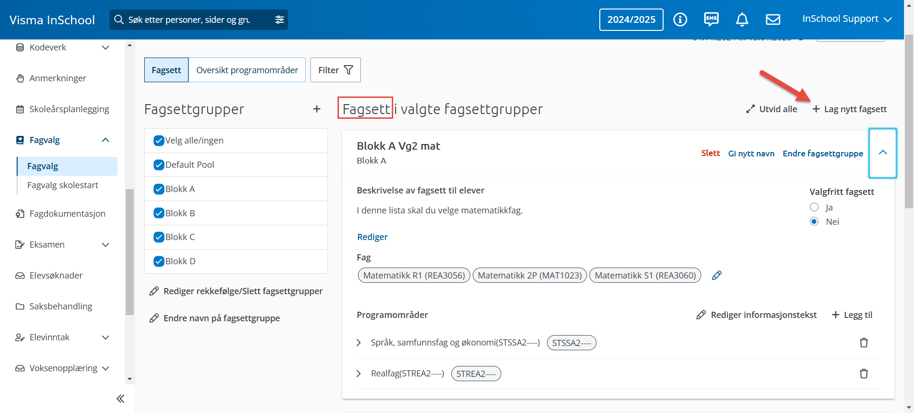Edit Fag subjects with the pencil icon
The image size is (914, 413).
click(716, 275)
